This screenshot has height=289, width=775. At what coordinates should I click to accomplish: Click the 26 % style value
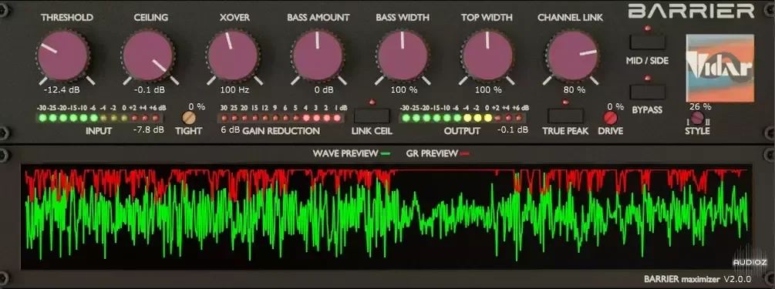click(700, 106)
